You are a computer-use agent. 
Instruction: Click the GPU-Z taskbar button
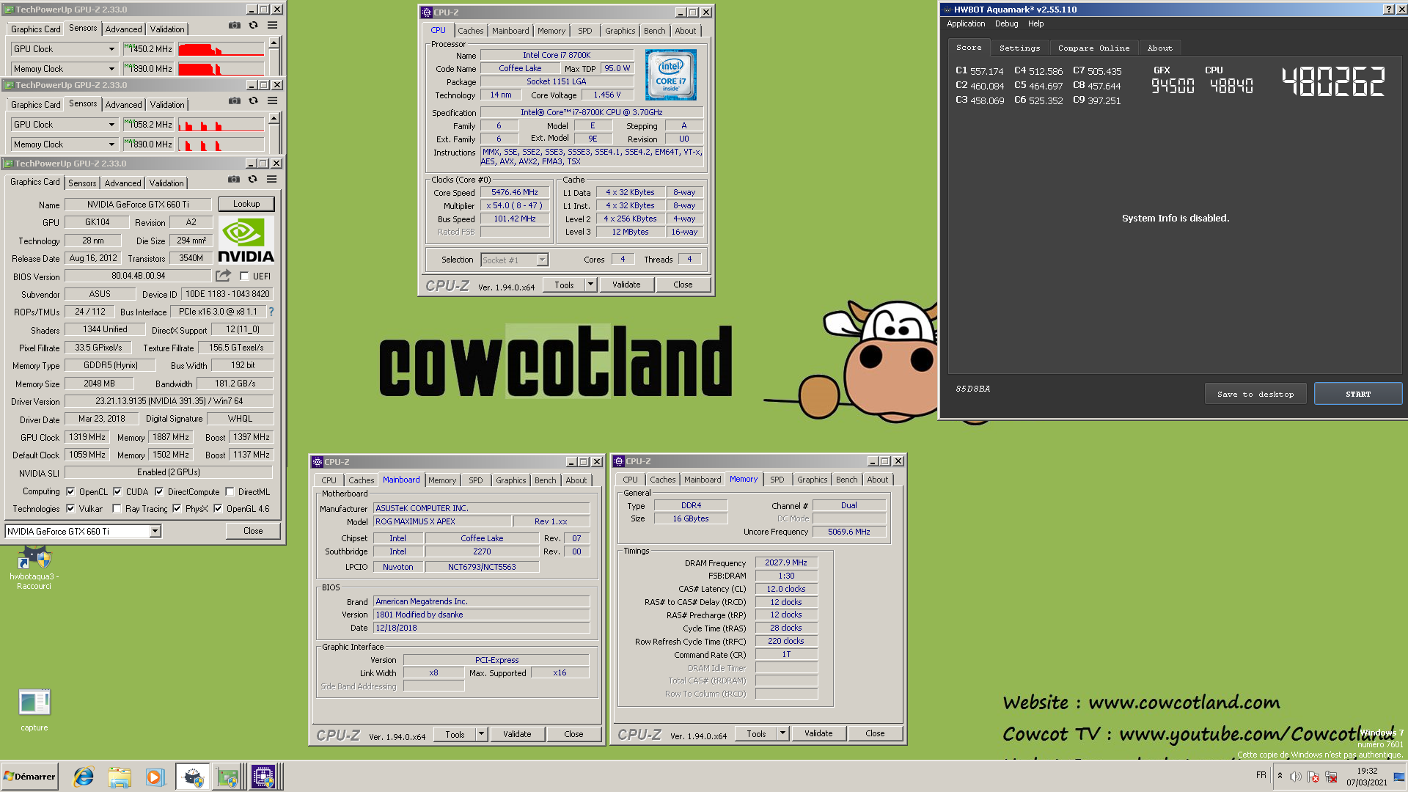228,777
